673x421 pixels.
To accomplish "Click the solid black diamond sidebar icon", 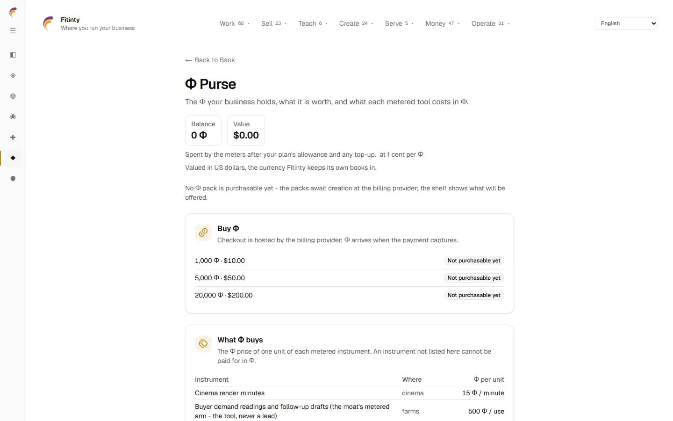I will tap(13, 158).
